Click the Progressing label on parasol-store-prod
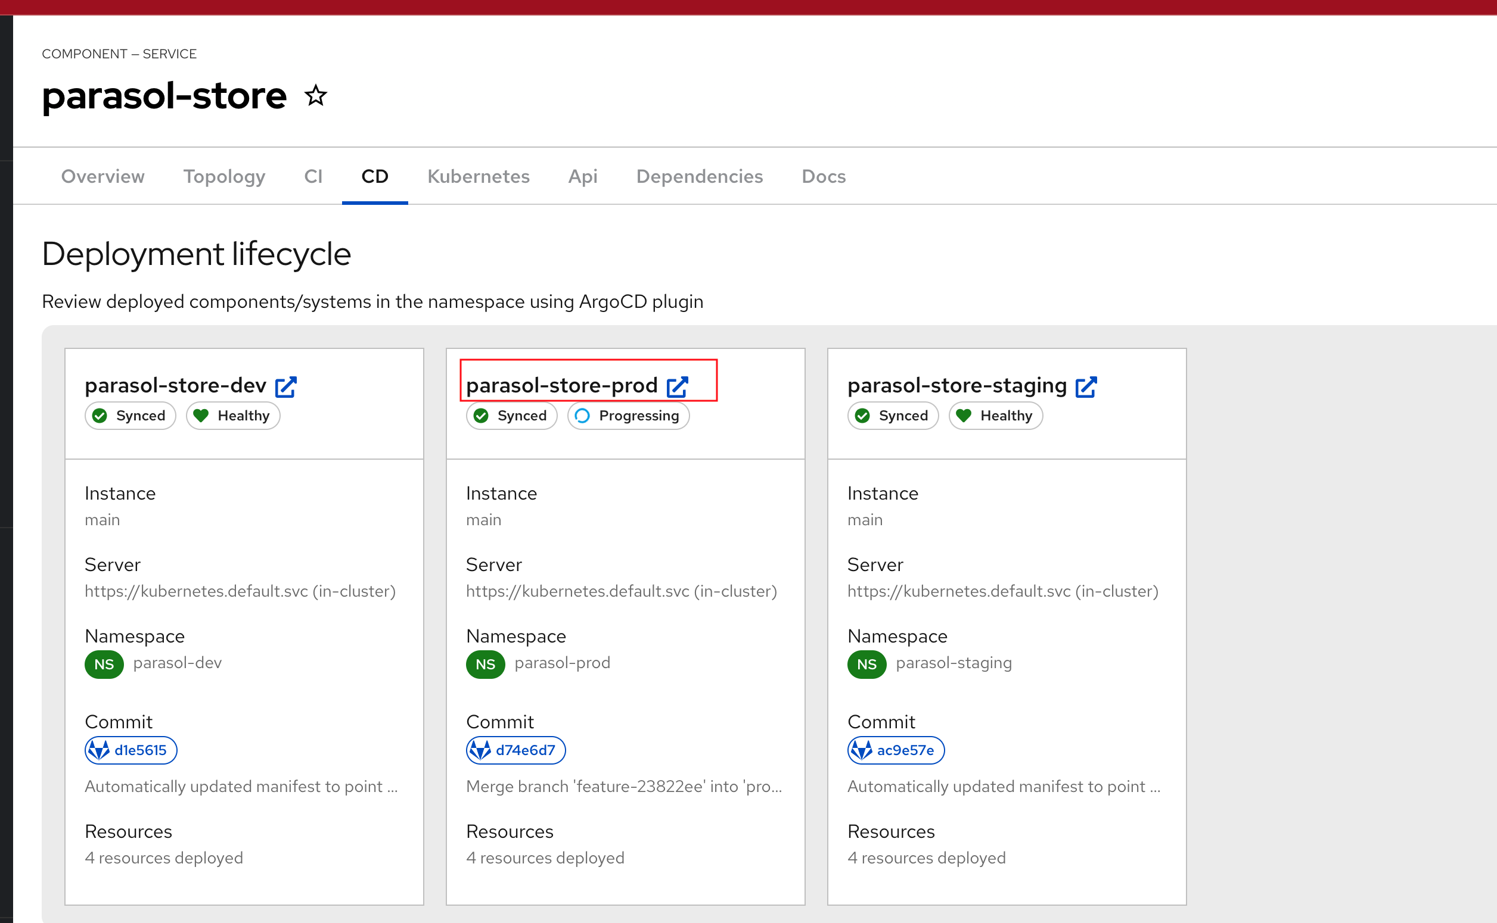The height and width of the screenshot is (923, 1497). click(x=639, y=416)
